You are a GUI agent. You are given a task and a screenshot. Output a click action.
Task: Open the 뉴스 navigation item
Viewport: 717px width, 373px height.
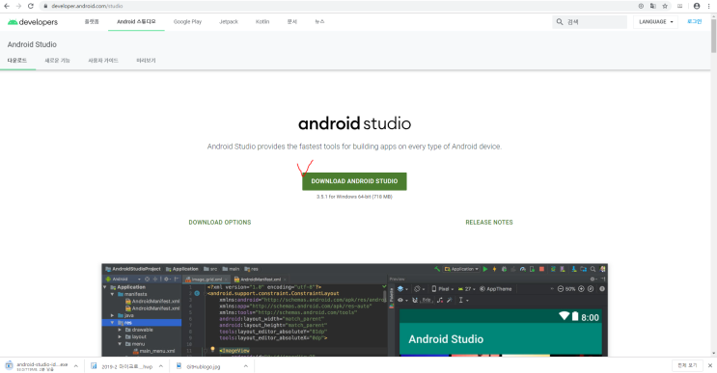319,21
